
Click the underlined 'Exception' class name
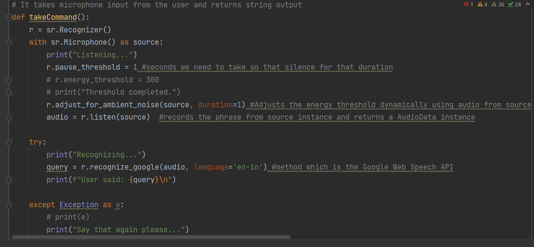(x=79, y=205)
